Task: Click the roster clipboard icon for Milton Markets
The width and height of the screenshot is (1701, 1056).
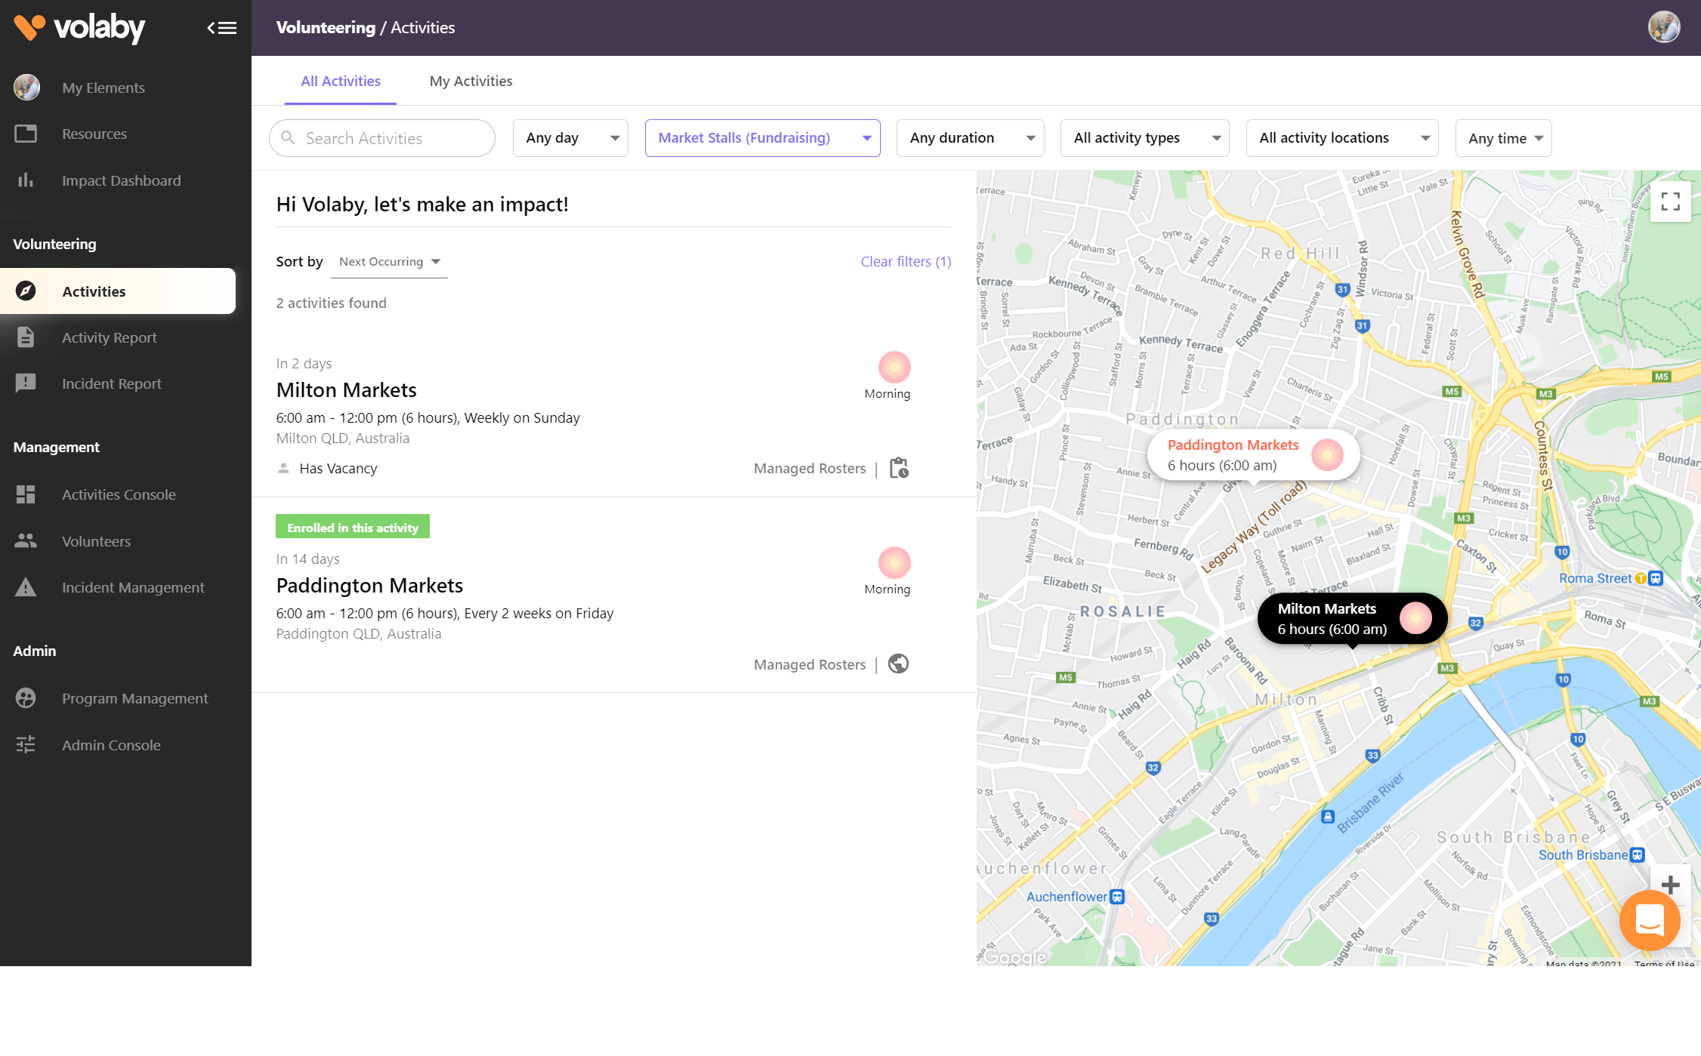Action: pos(898,468)
